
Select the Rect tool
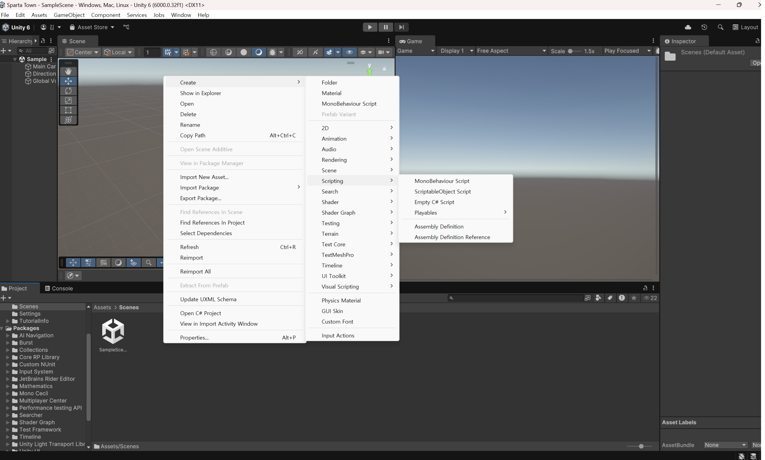(x=68, y=110)
